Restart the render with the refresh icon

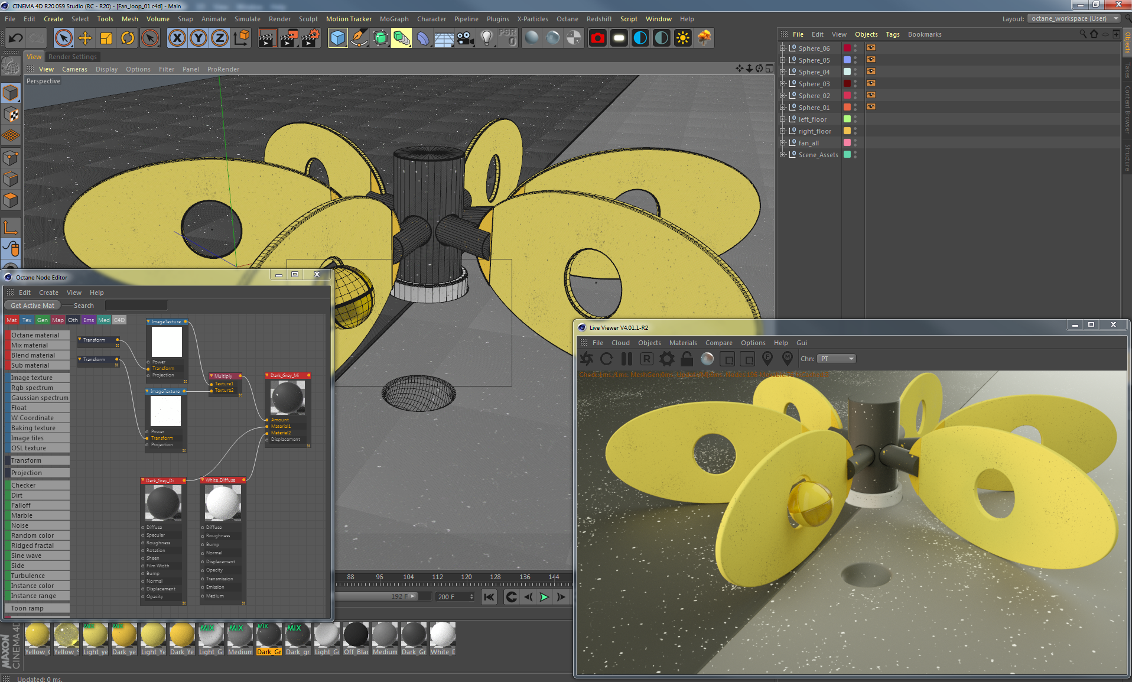click(x=607, y=359)
